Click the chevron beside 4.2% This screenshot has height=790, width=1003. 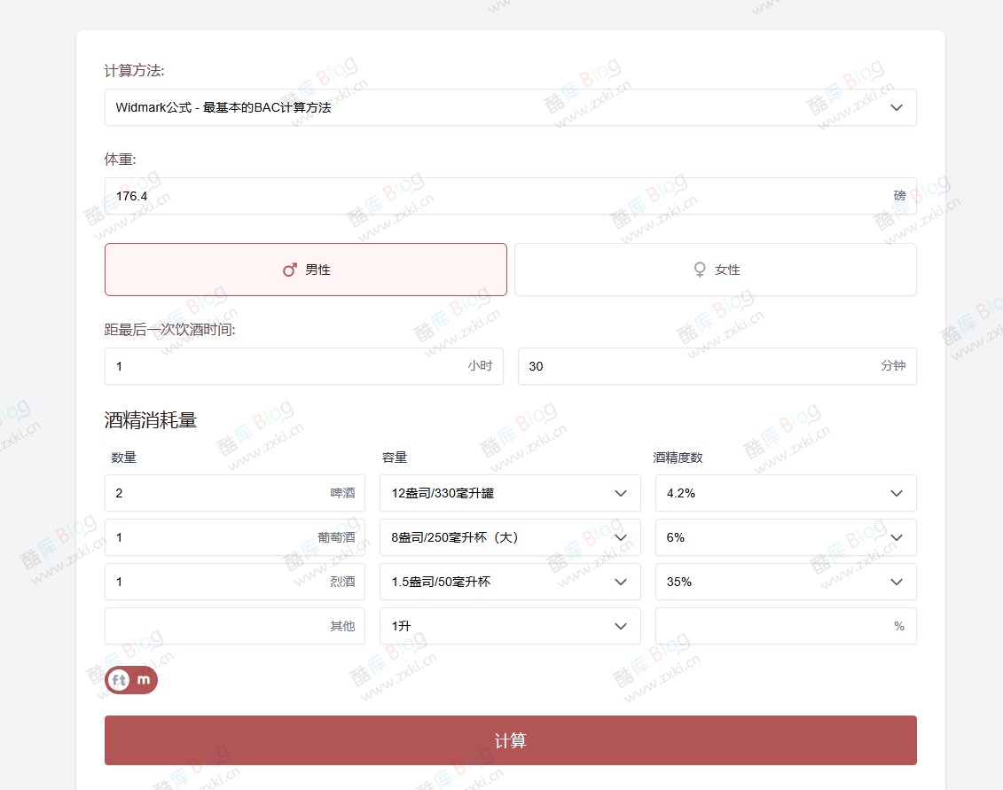click(897, 493)
